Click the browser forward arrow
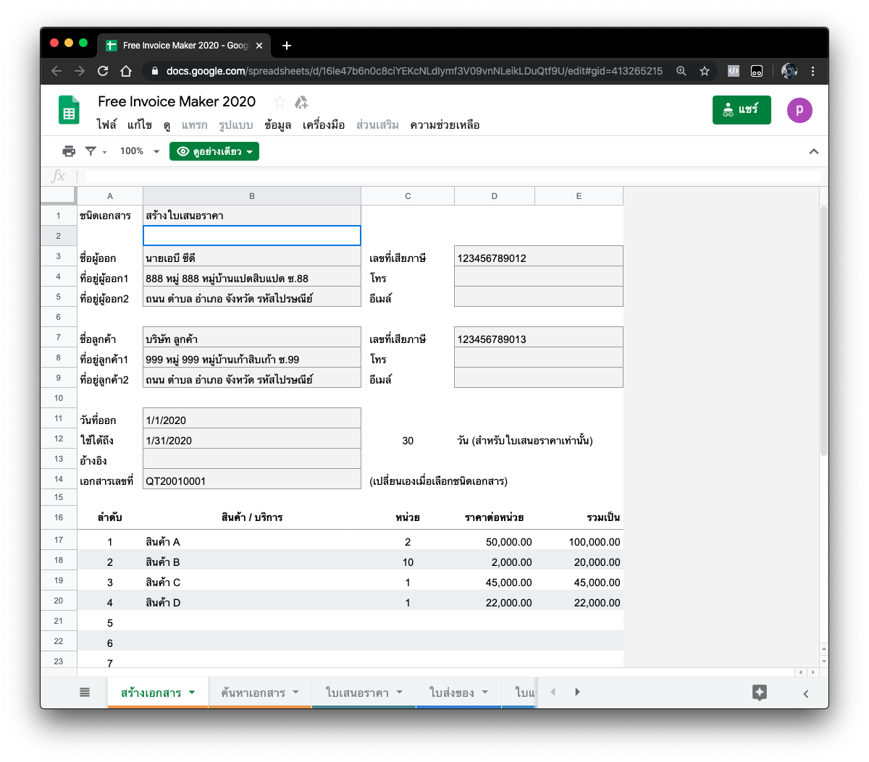869x762 pixels. [x=80, y=71]
